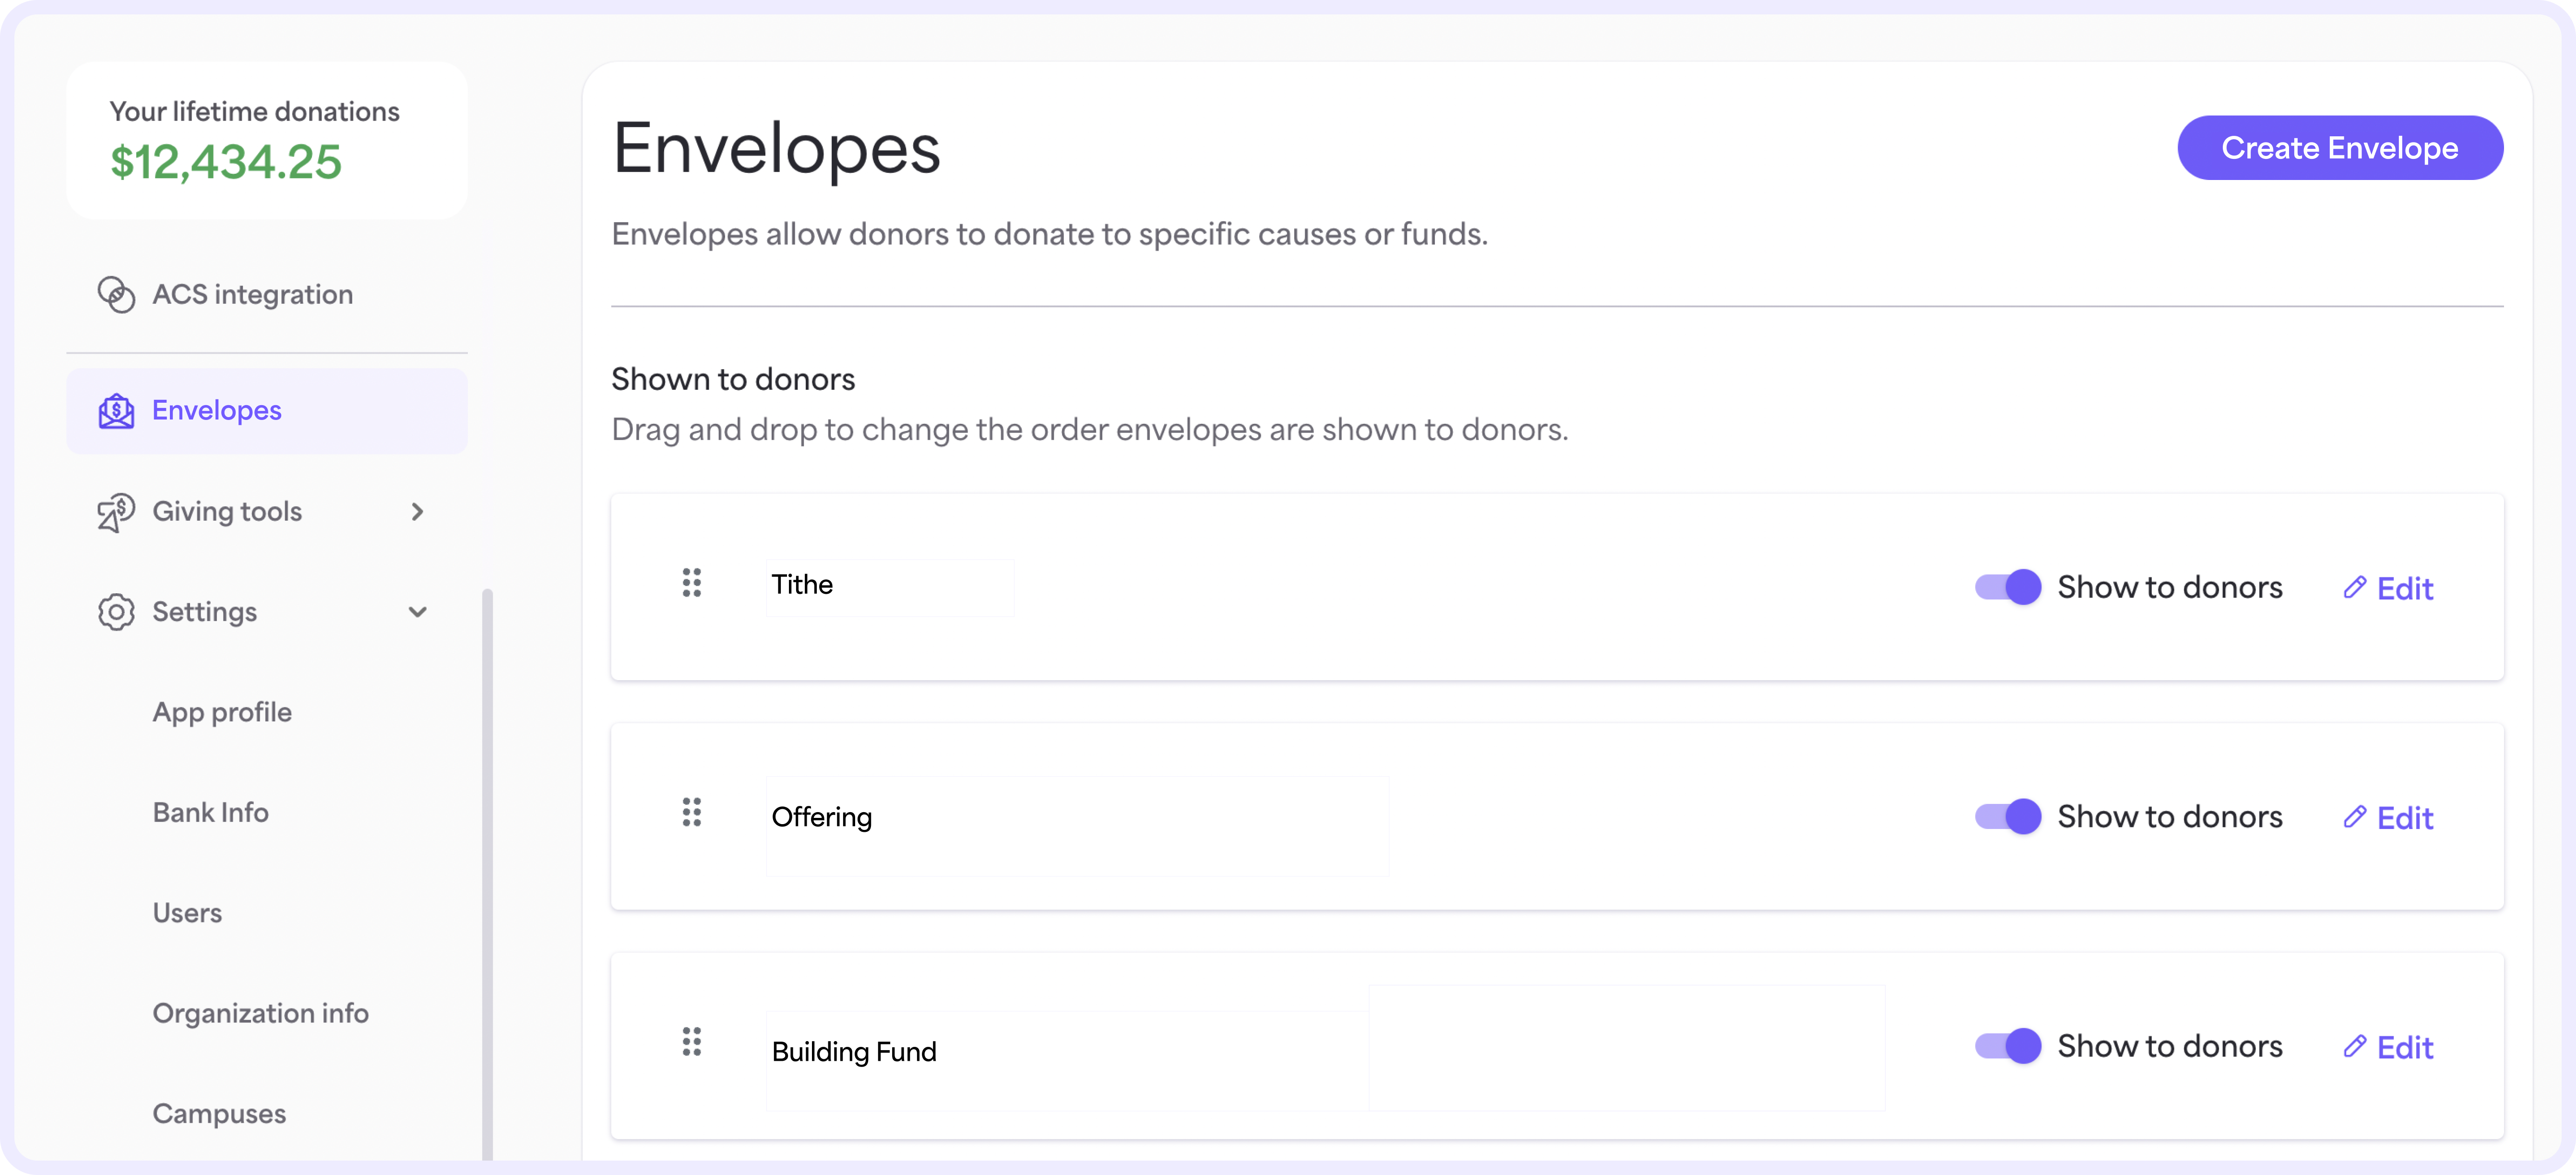Grab the drag handle for Tithe
The width and height of the screenshot is (2576, 1175).
(691, 582)
